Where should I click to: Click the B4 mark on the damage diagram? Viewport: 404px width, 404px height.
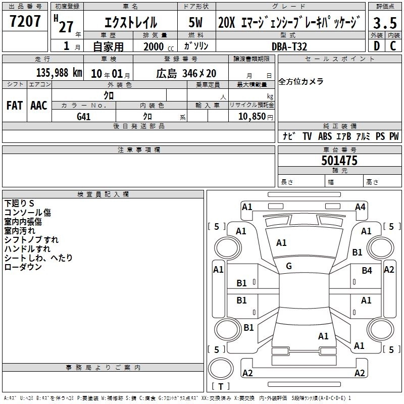367,271
